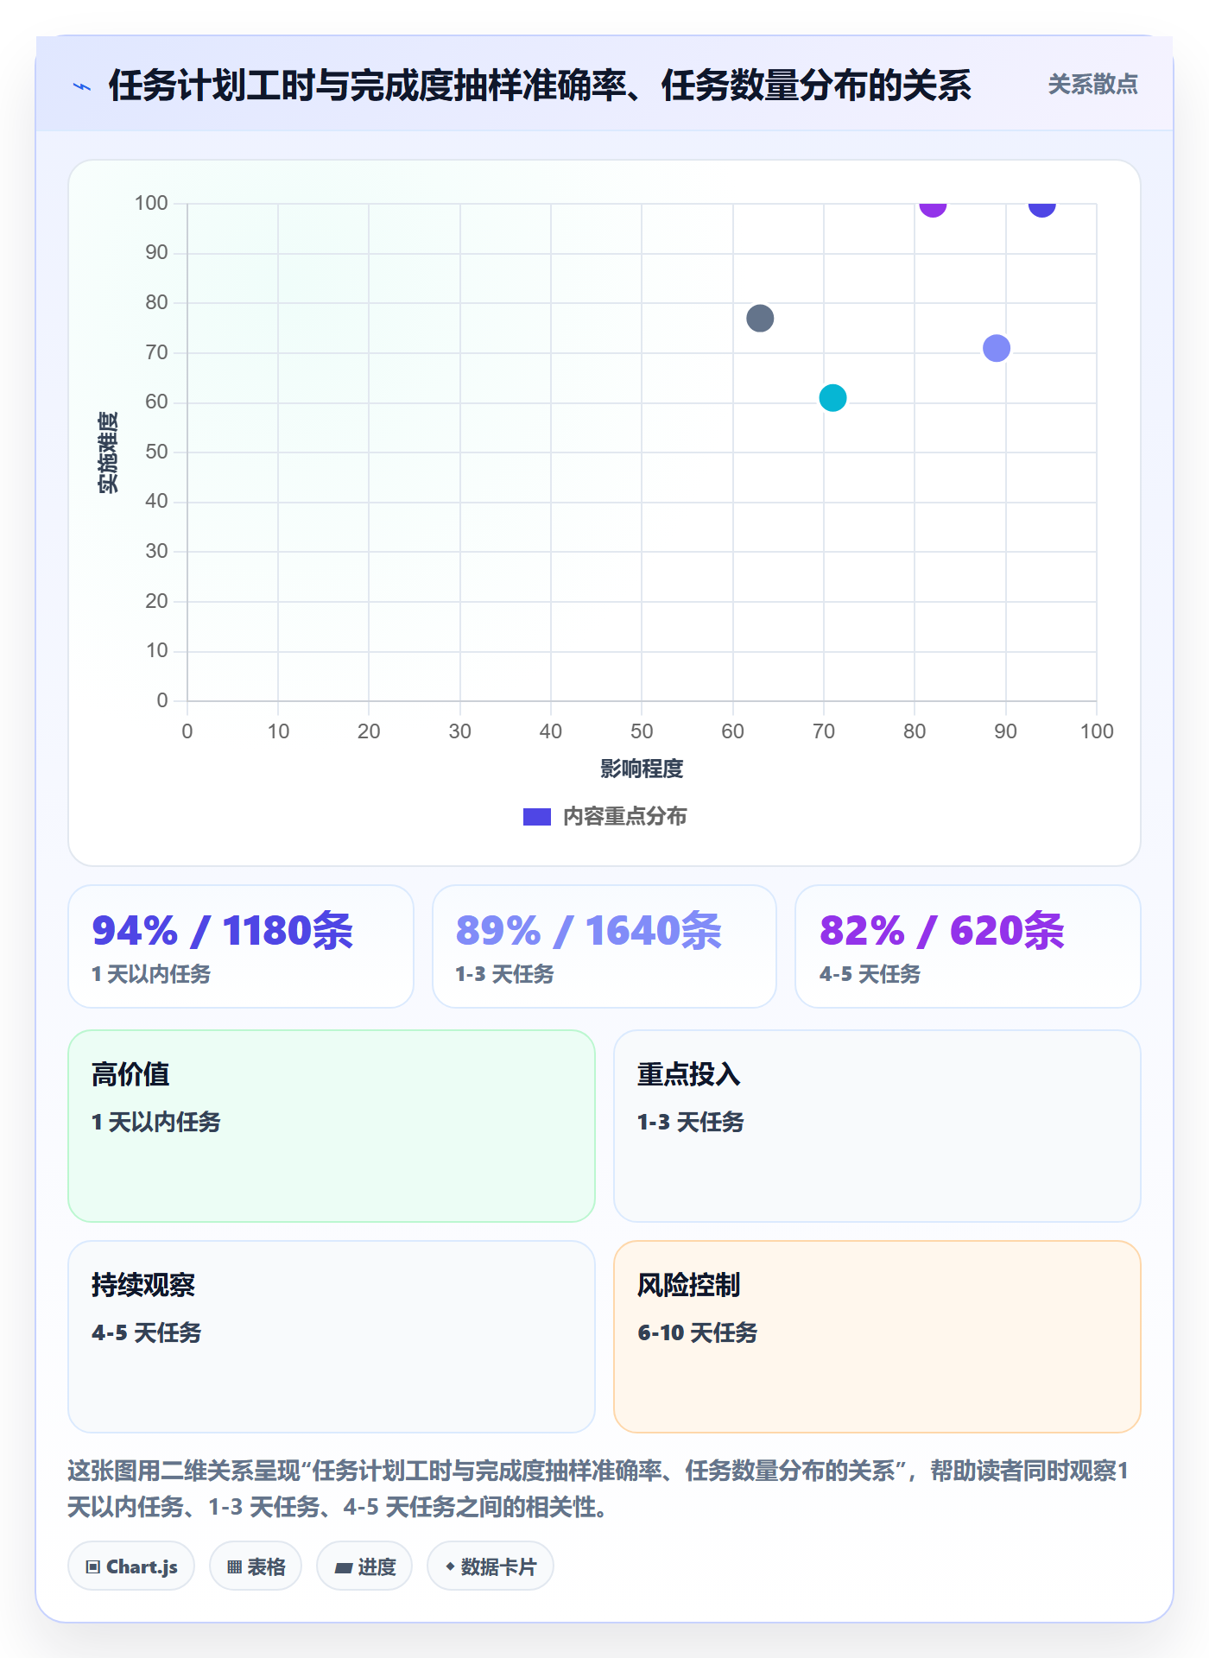Screen dimensions: 1209x1658
Task: Click the Chart.js tag chip
Action: 131,1566
